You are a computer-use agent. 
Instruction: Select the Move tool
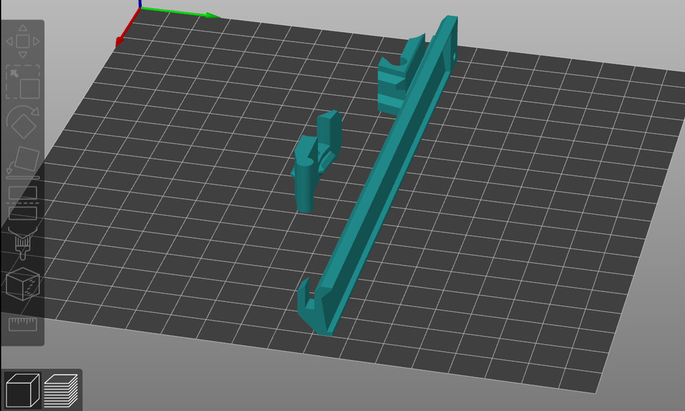click(x=23, y=42)
